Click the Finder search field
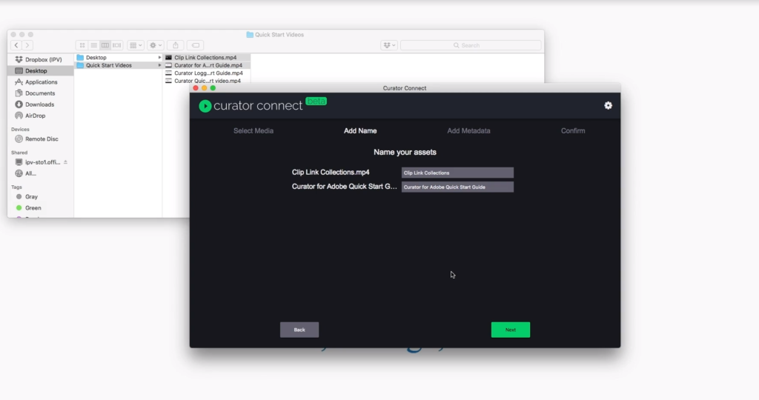The image size is (759, 400). pyautogui.click(x=471, y=45)
